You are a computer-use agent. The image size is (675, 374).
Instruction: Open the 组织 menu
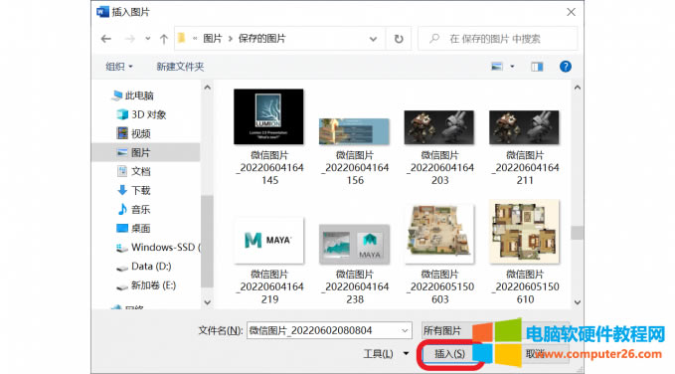(x=119, y=67)
